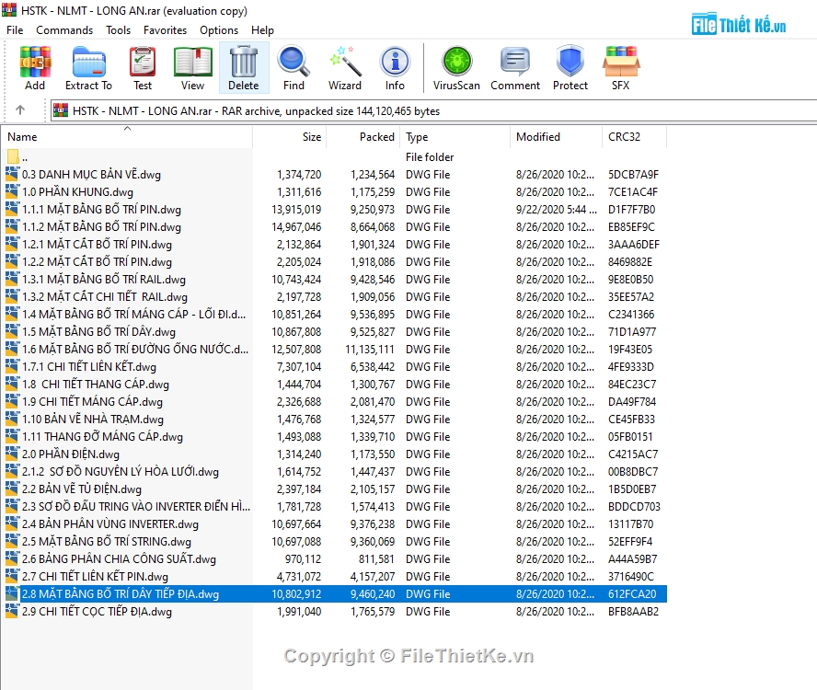
Task: Click the WinRAR icon in the address bar
Action: 61,110
